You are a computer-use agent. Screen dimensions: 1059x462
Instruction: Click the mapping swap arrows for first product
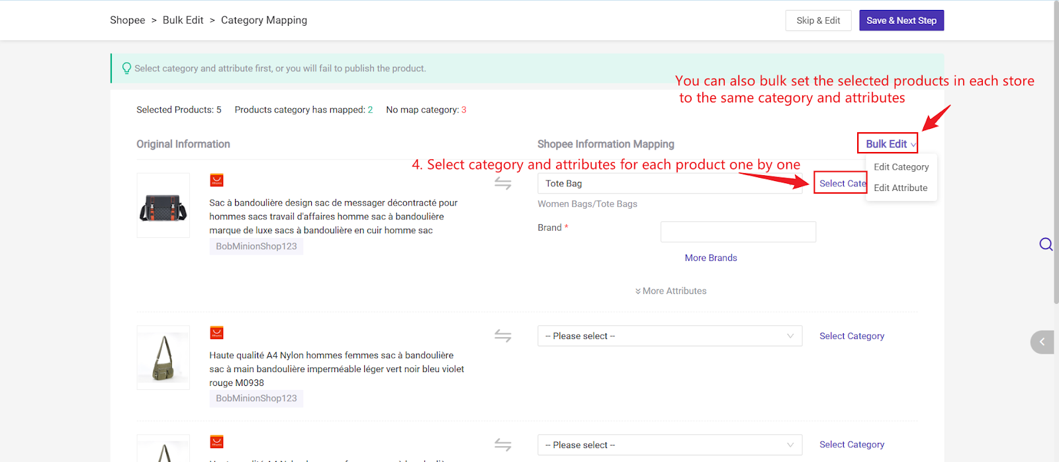coord(503,184)
